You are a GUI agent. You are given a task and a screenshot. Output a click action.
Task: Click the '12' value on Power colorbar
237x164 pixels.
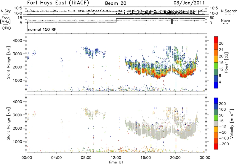221,69
